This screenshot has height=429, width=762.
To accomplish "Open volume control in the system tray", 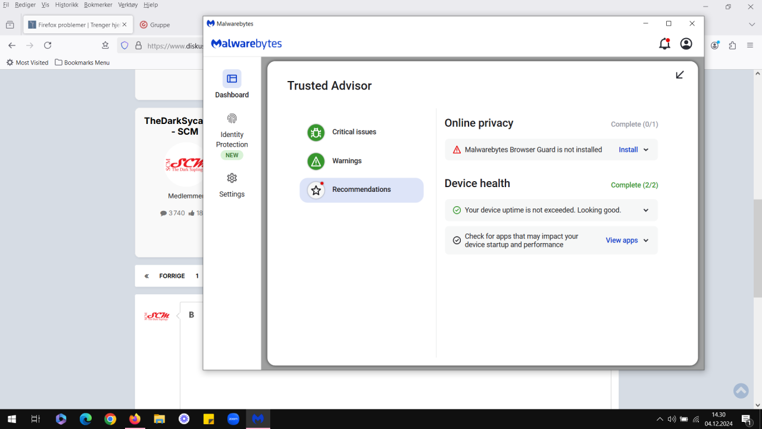I will pos(672,419).
